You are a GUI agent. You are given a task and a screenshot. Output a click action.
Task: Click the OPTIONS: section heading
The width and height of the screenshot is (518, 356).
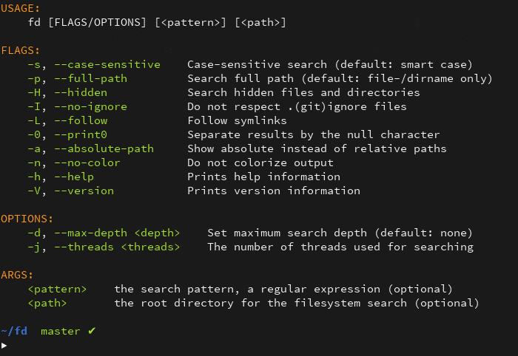coord(27,219)
